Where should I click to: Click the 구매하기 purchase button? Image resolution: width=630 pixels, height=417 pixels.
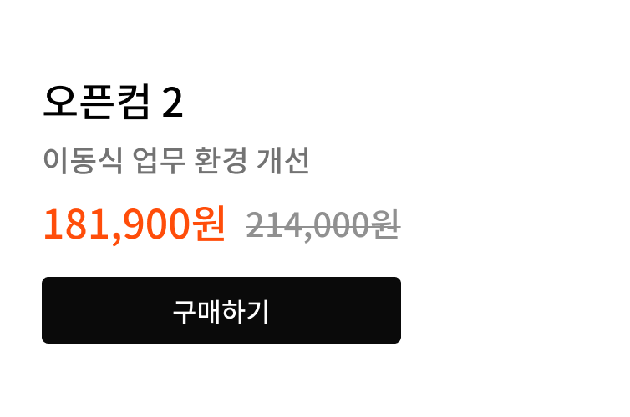(x=221, y=310)
